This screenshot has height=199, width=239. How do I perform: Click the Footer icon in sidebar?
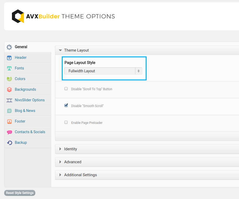tap(9, 122)
